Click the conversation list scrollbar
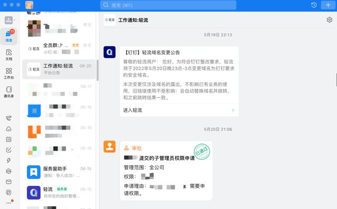 coord(97,70)
